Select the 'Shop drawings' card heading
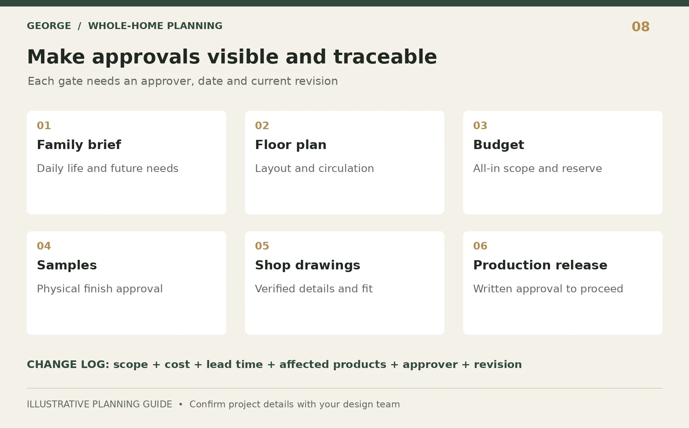Image resolution: width=689 pixels, height=428 pixels. pos(307,265)
